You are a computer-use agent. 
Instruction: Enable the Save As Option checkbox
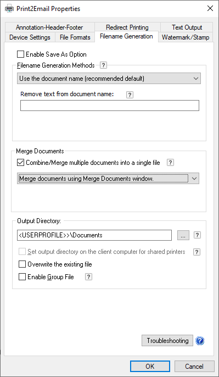click(21, 54)
